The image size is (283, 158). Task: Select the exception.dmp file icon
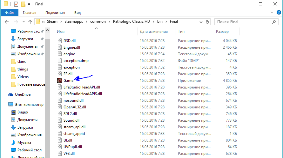tap(60, 60)
